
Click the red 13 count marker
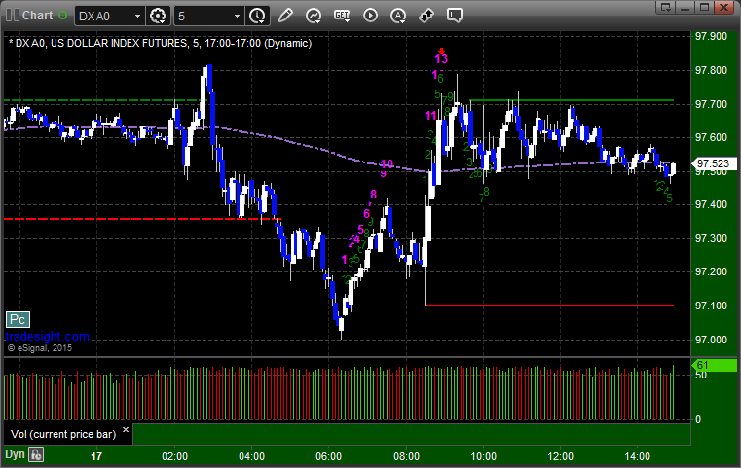[x=441, y=59]
